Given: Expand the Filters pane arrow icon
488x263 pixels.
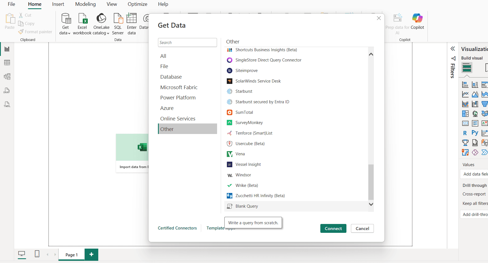Looking at the screenshot, I should point(453,49).
